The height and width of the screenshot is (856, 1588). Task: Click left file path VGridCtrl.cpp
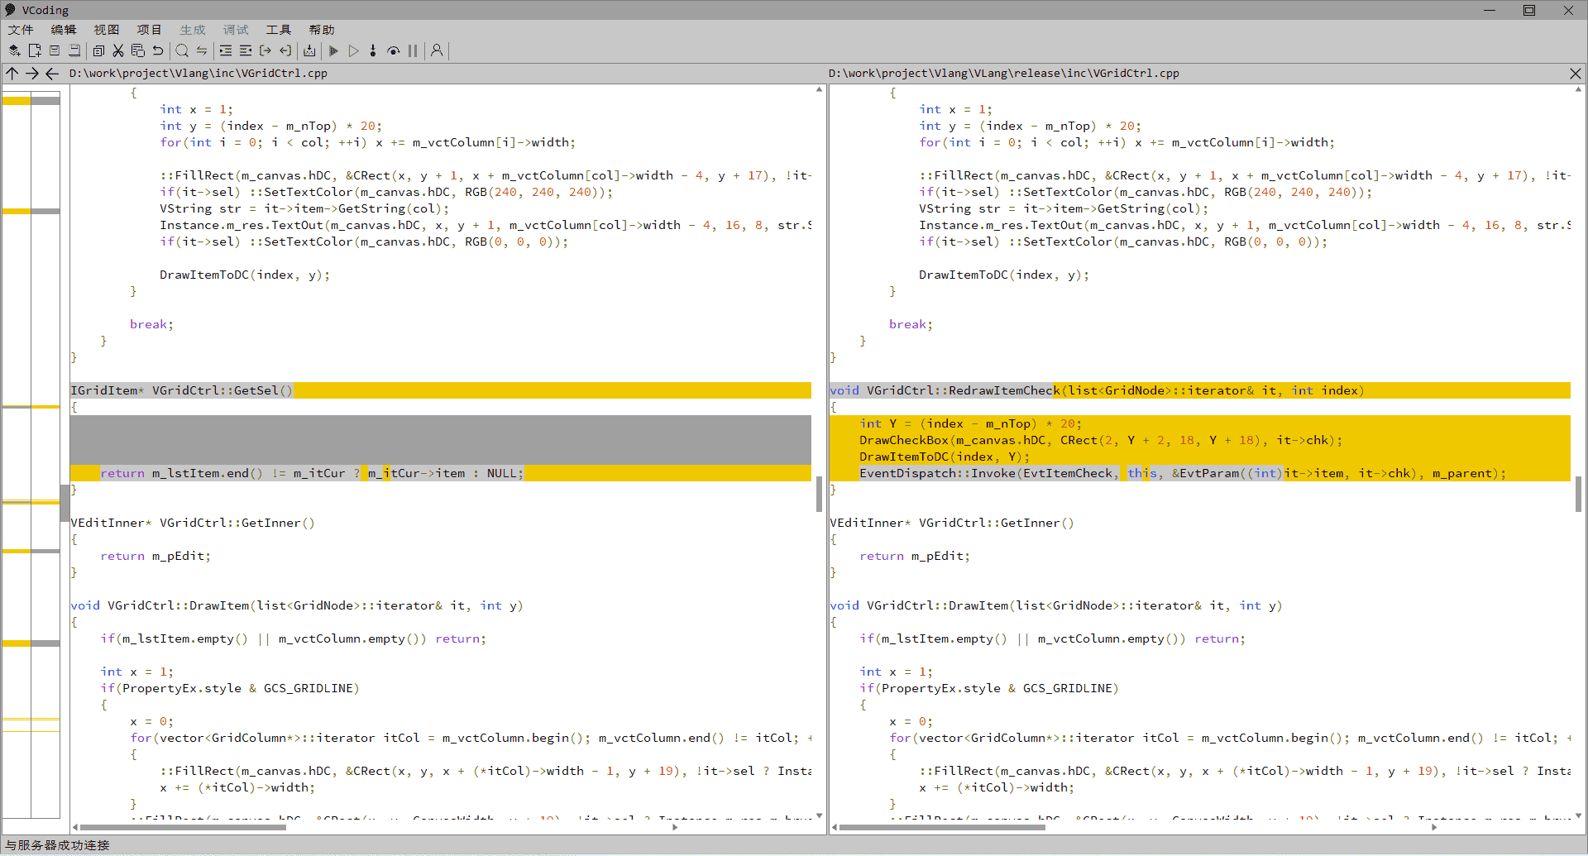tap(198, 74)
